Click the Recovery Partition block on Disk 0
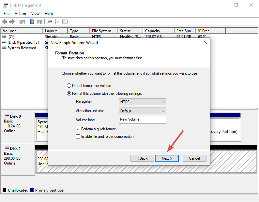 click(225, 130)
